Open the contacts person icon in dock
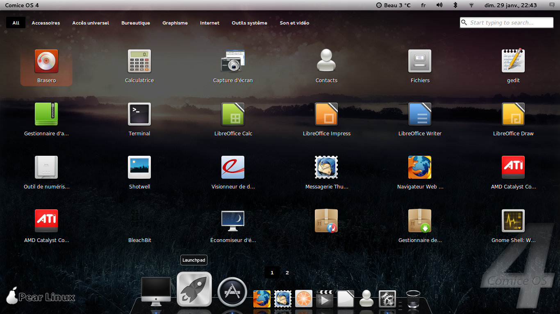The image size is (560, 314). point(367,298)
